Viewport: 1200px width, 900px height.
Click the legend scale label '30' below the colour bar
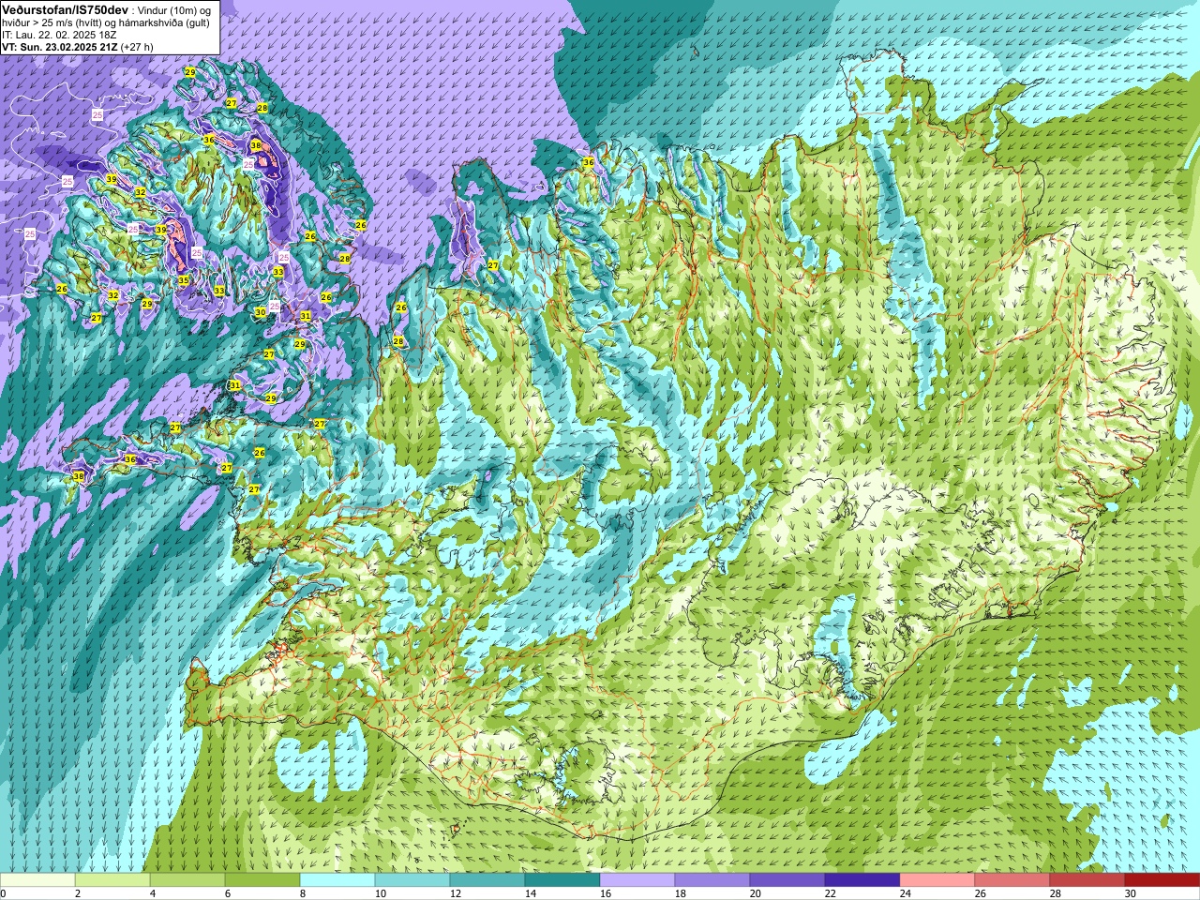click(1130, 893)
